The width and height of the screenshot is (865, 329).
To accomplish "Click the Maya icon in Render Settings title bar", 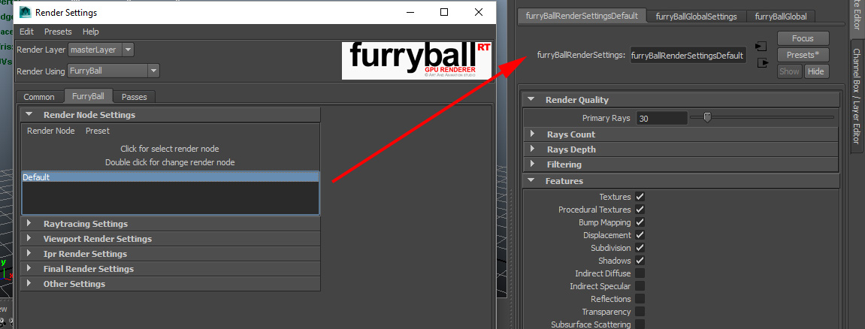I will tap(25, 11).
